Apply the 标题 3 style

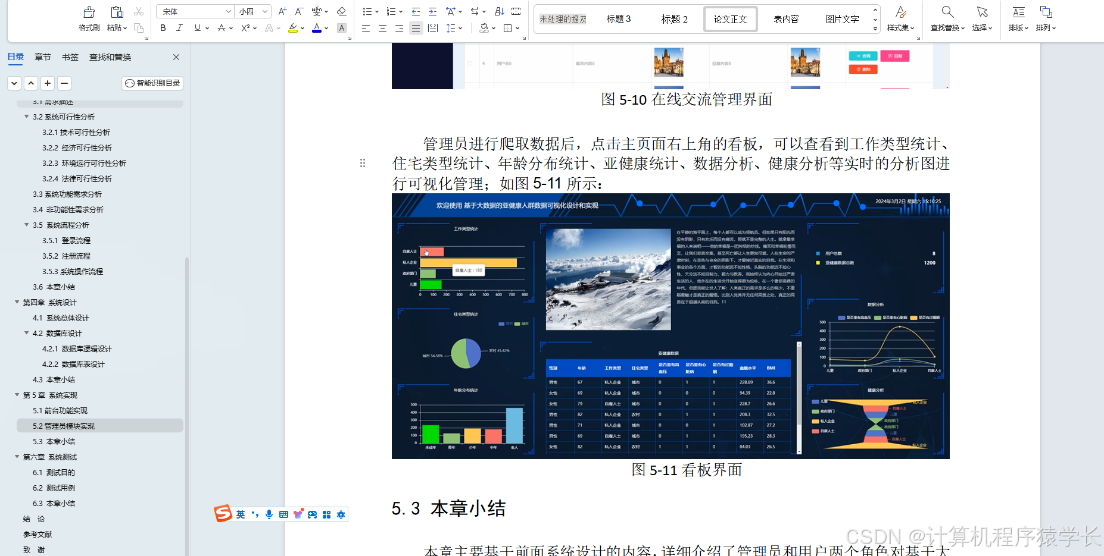[619, 19]
